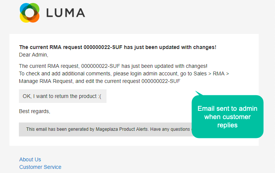Viewport: 275px width, 173px height.
Task: Click the sad face emoticon in the comment
Action: point(100,96)
